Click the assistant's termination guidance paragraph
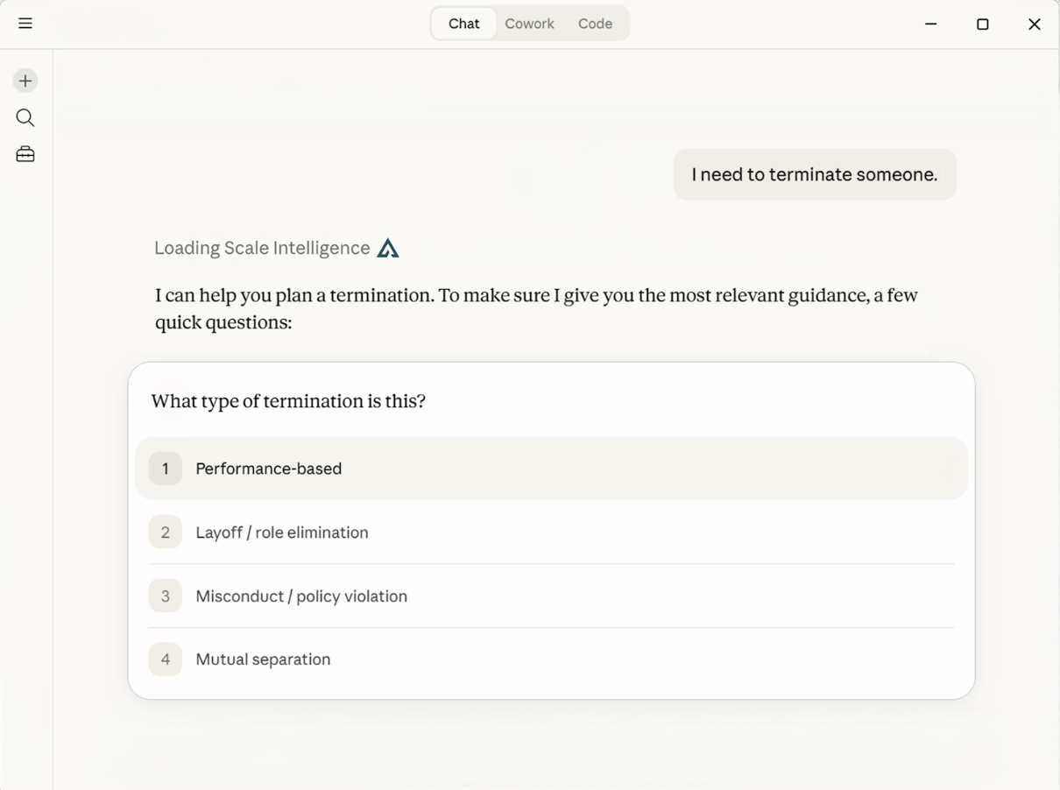 [x=536, y=308]
